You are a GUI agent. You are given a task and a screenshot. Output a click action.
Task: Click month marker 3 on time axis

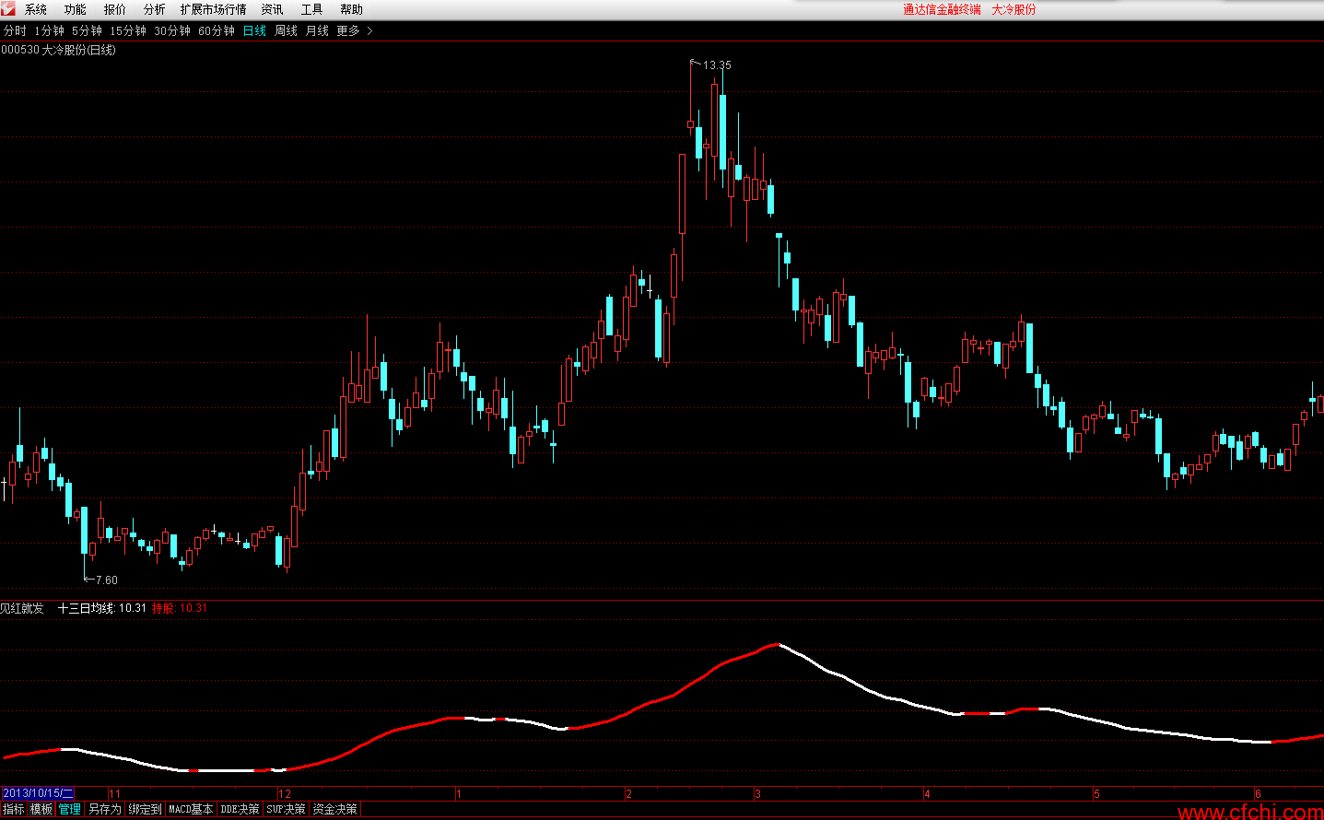tap(757, 793)
